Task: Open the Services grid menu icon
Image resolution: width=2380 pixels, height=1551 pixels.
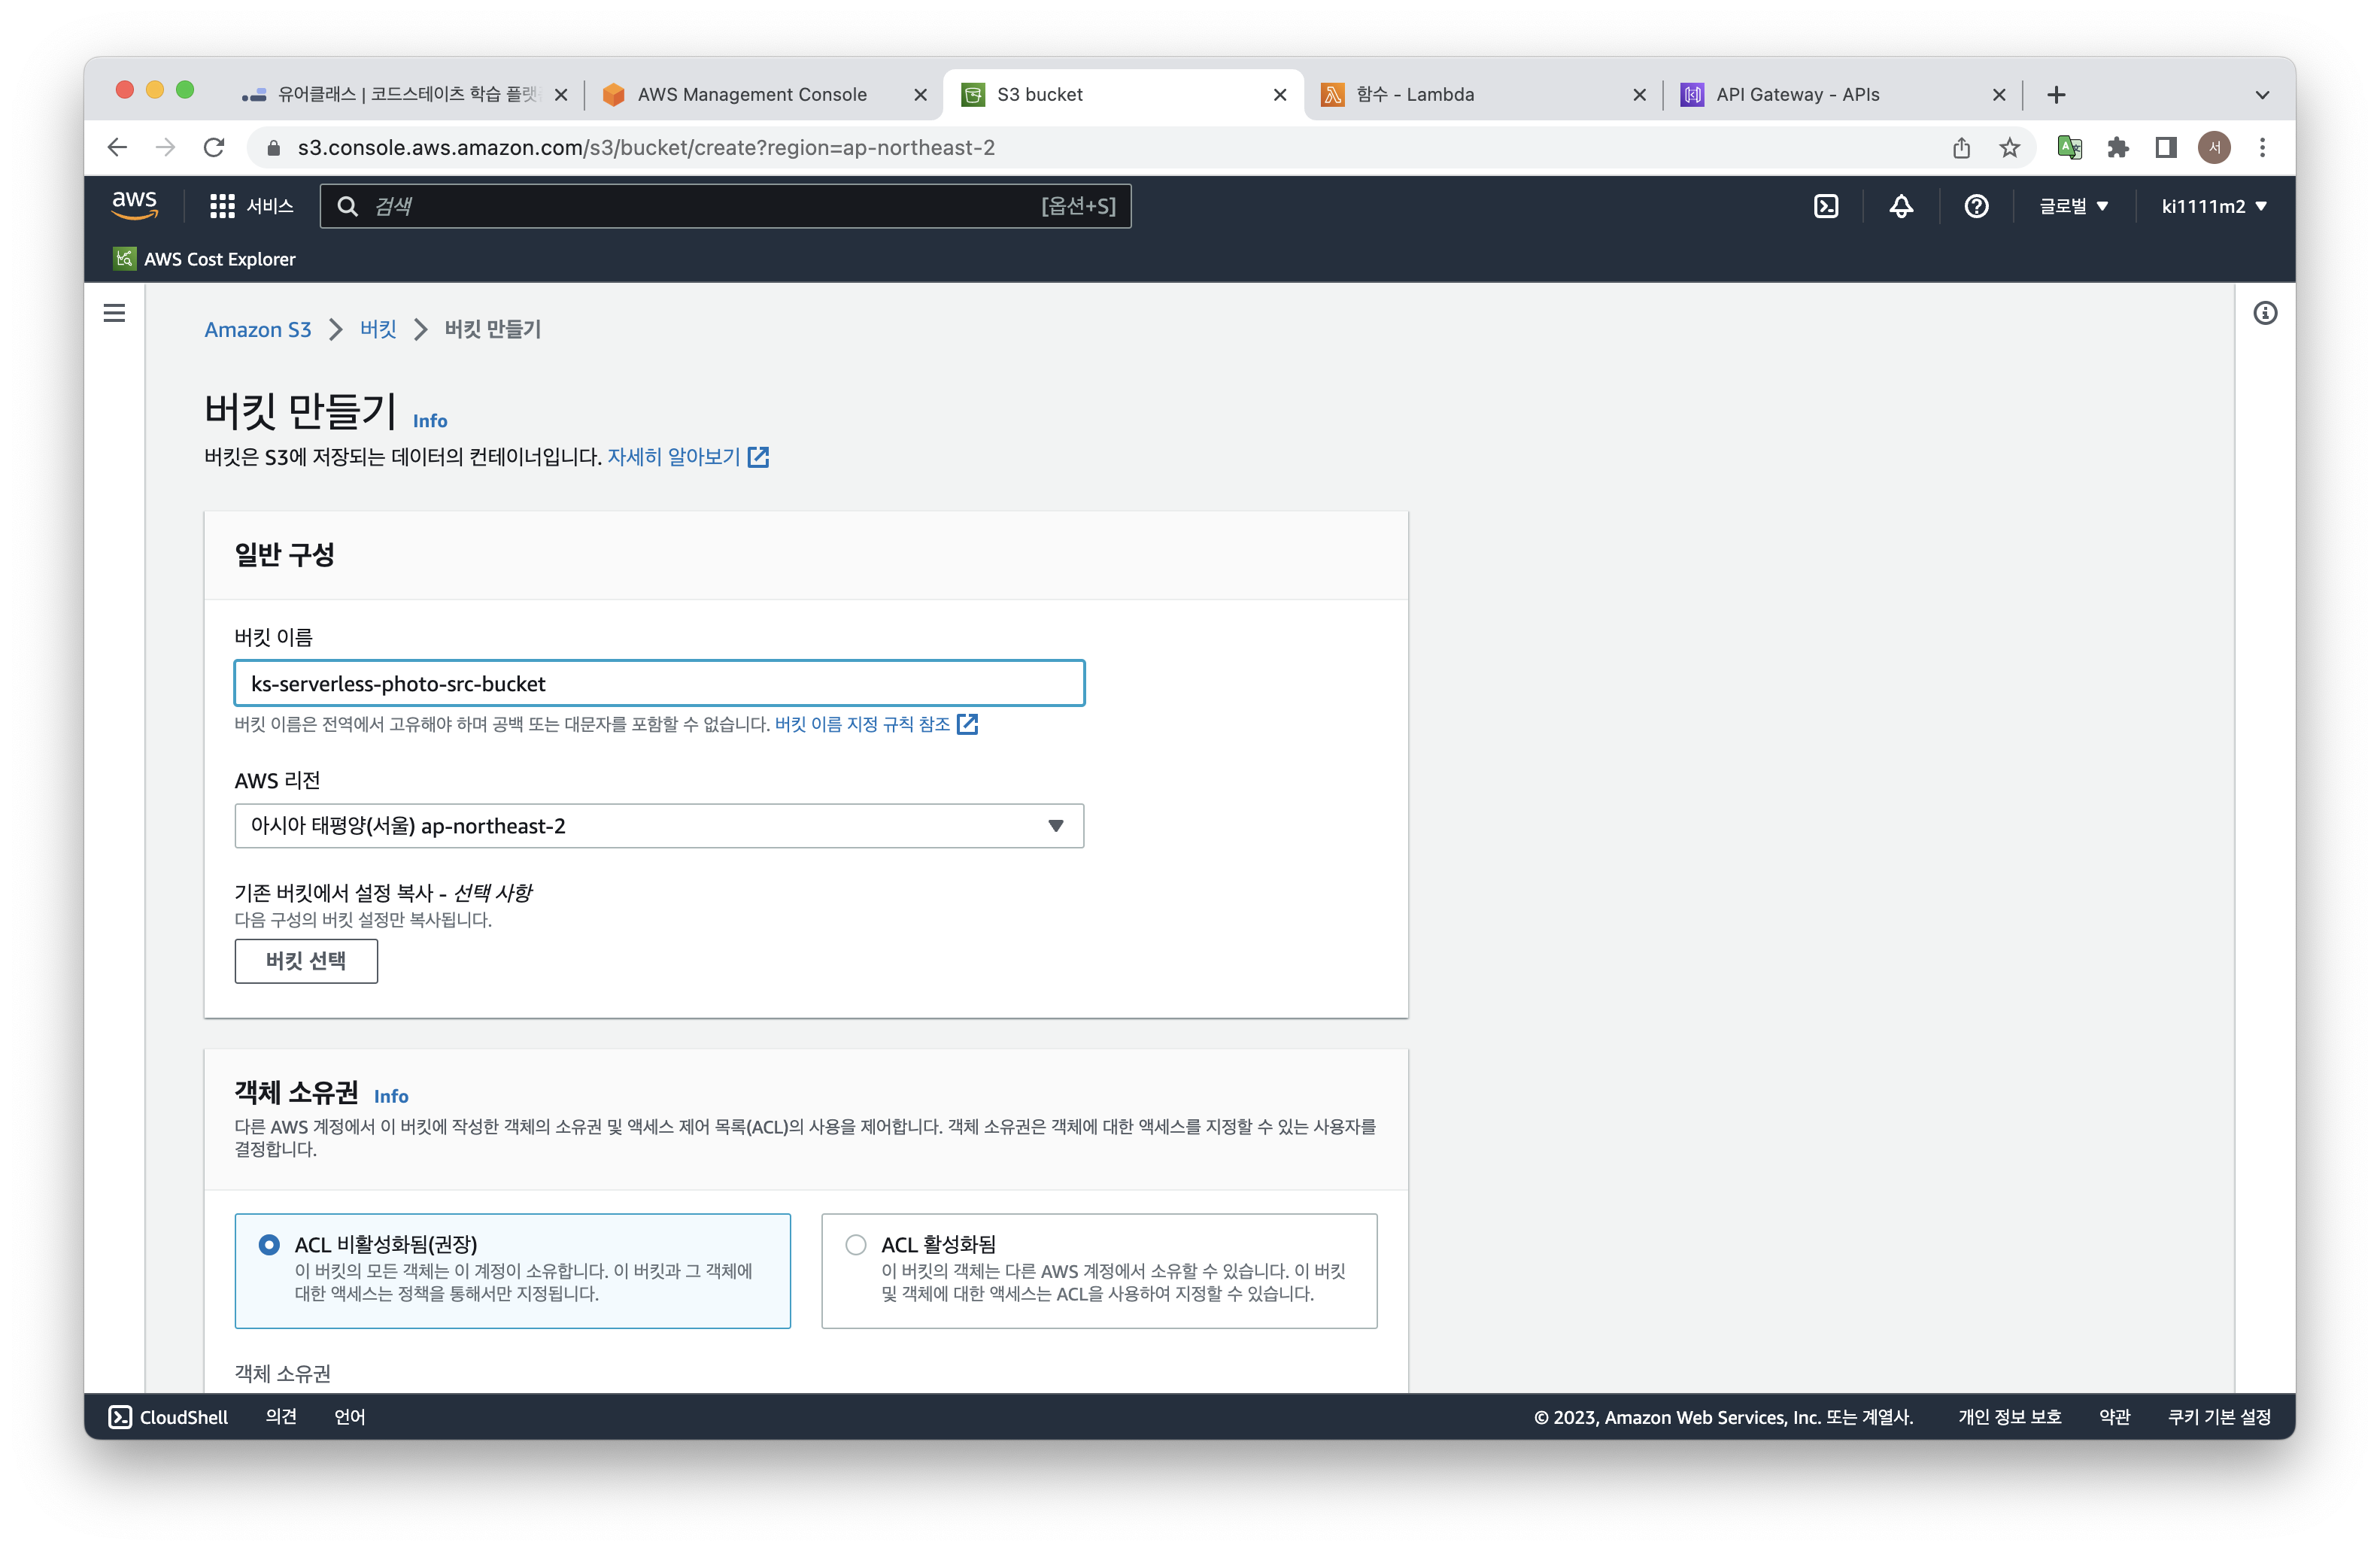Action: [222, 206]
